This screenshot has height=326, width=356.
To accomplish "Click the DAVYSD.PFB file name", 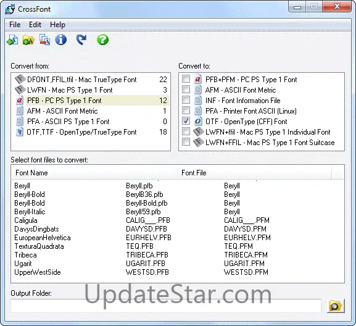I will coord(146,229).
